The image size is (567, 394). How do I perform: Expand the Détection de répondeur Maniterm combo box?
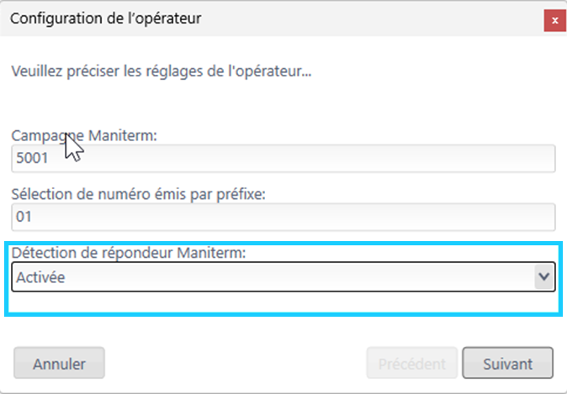click(x=283, y=276)
